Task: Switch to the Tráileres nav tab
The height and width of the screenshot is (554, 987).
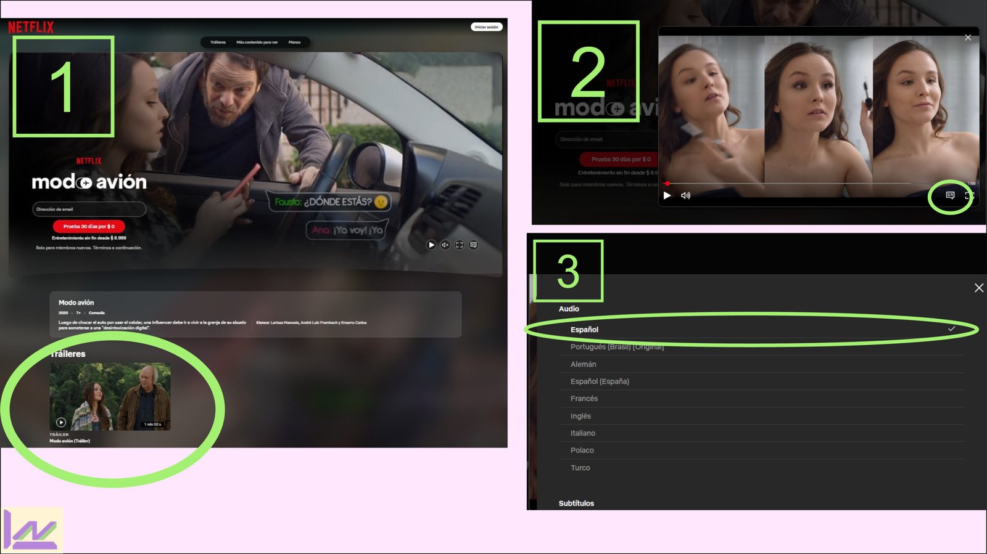Action: [x=218, y=43]
